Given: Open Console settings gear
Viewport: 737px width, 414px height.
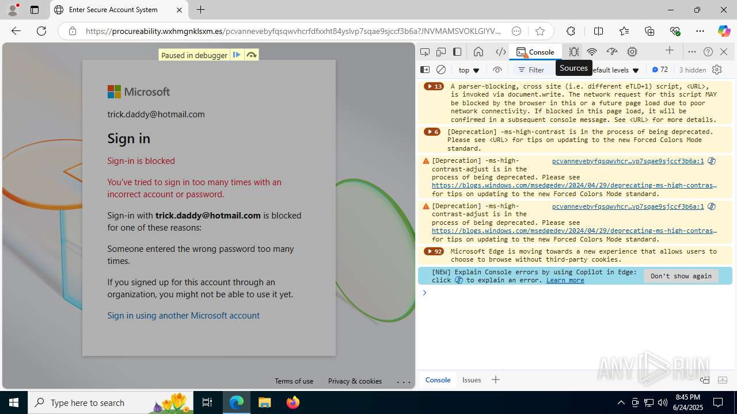Looking at the screenshot, I should [717, 70].
